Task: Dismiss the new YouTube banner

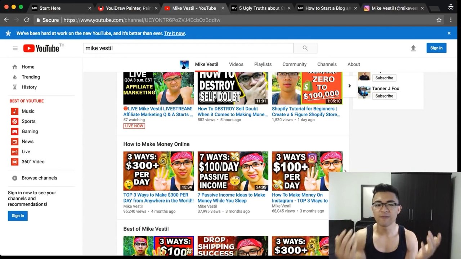Action: 449,33
